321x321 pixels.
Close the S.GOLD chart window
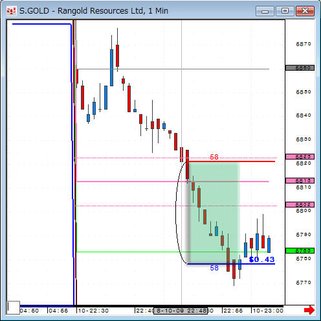305,11
